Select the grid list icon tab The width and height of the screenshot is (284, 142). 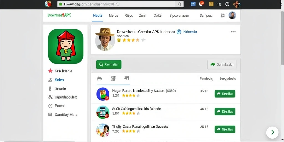[x=113, y=78]
